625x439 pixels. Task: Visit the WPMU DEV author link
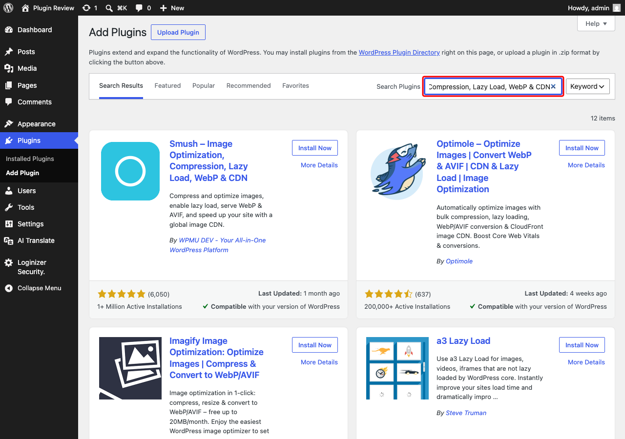tap(218, 245)
